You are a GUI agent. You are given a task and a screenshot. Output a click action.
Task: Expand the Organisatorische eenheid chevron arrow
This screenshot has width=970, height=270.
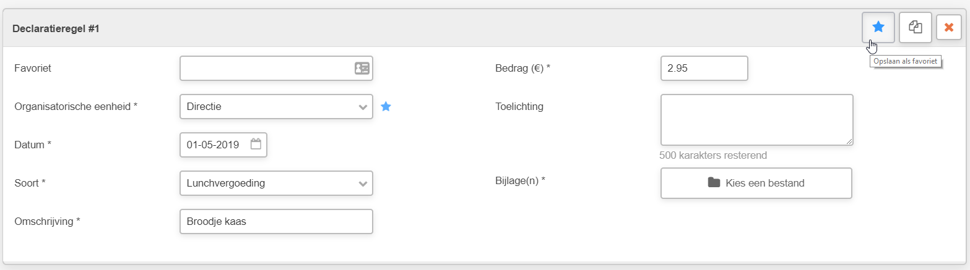pyautogui.click(x=363, y=107)
